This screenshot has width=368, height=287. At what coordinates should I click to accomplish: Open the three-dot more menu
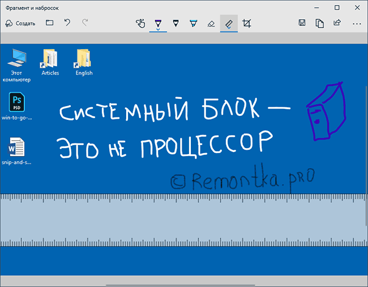[357, 24]
